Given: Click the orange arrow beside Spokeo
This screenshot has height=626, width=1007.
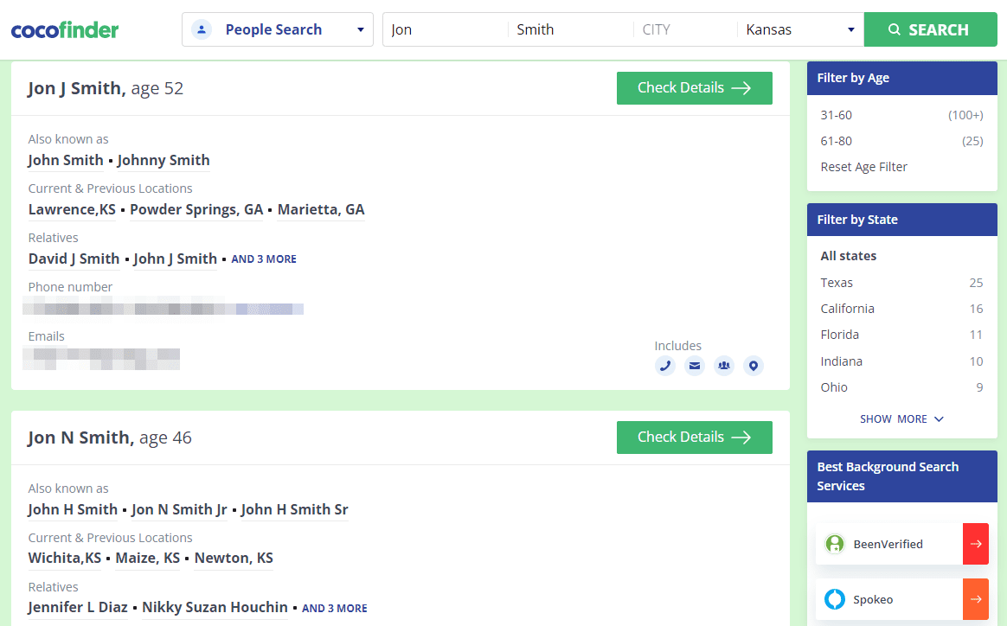Looking at the screenshot, I should [976, 599].
